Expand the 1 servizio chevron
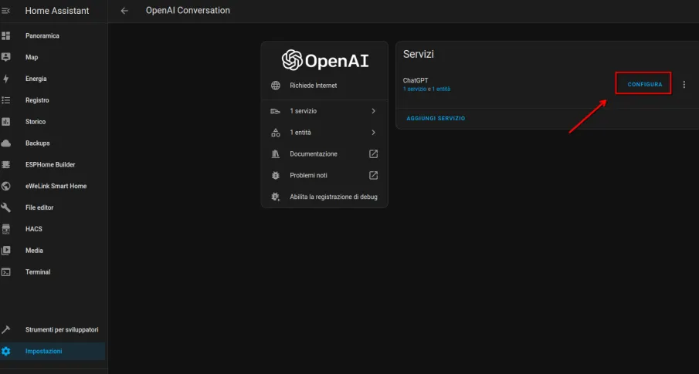This screenshot has width=699, height=374. 374,111
